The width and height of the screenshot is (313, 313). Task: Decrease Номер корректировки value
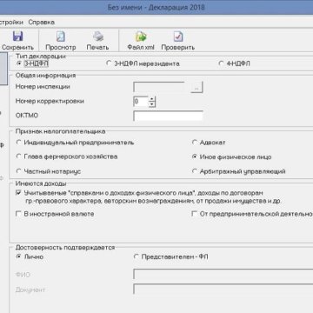[152, 104]
